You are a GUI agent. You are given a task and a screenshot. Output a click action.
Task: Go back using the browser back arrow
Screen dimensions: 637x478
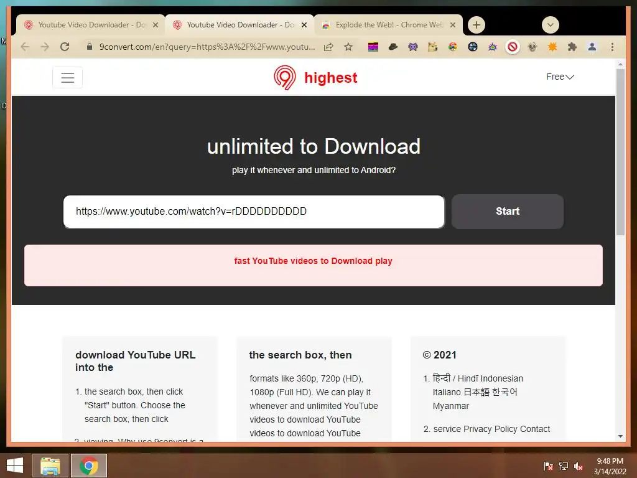(25, 47)
